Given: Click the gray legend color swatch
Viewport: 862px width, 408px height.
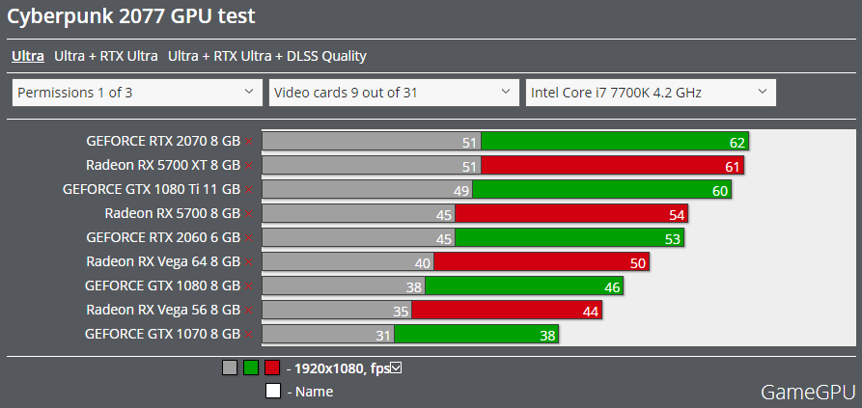Looking at the screenshot, I should [230, 367].
